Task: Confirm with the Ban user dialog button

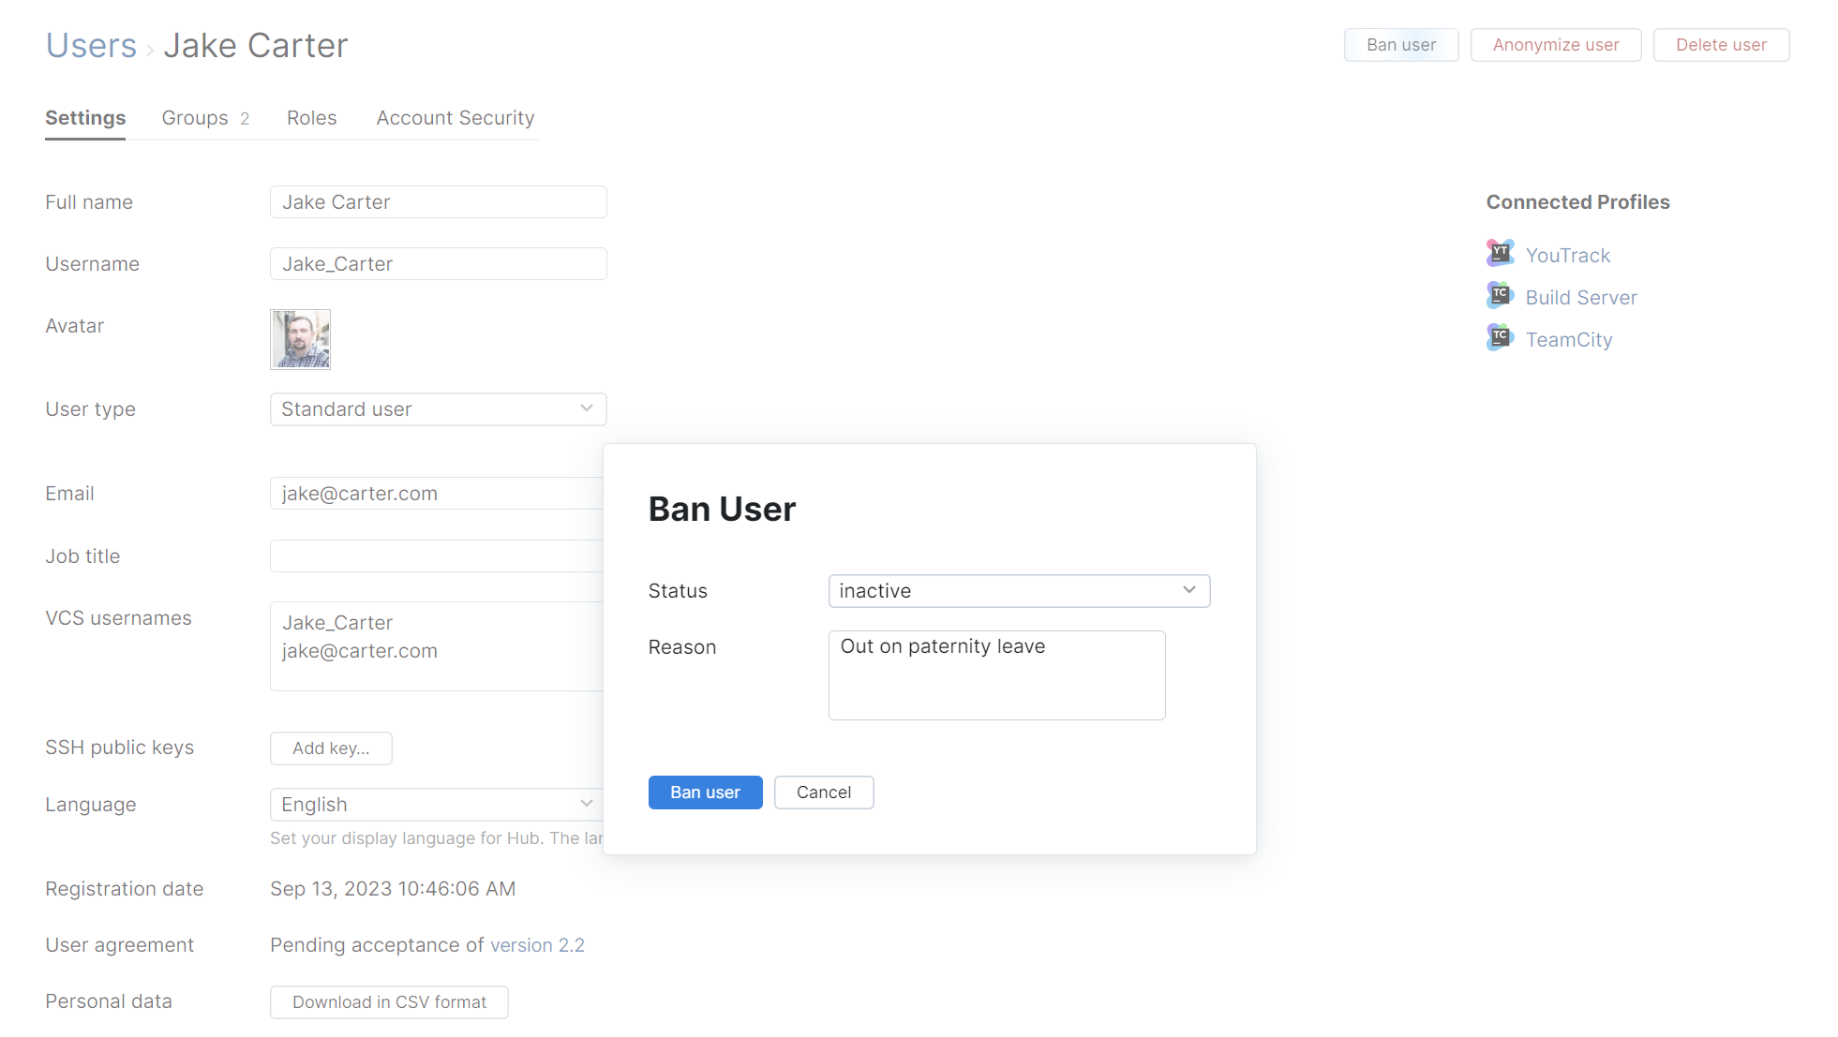Action: pos(705,792)
